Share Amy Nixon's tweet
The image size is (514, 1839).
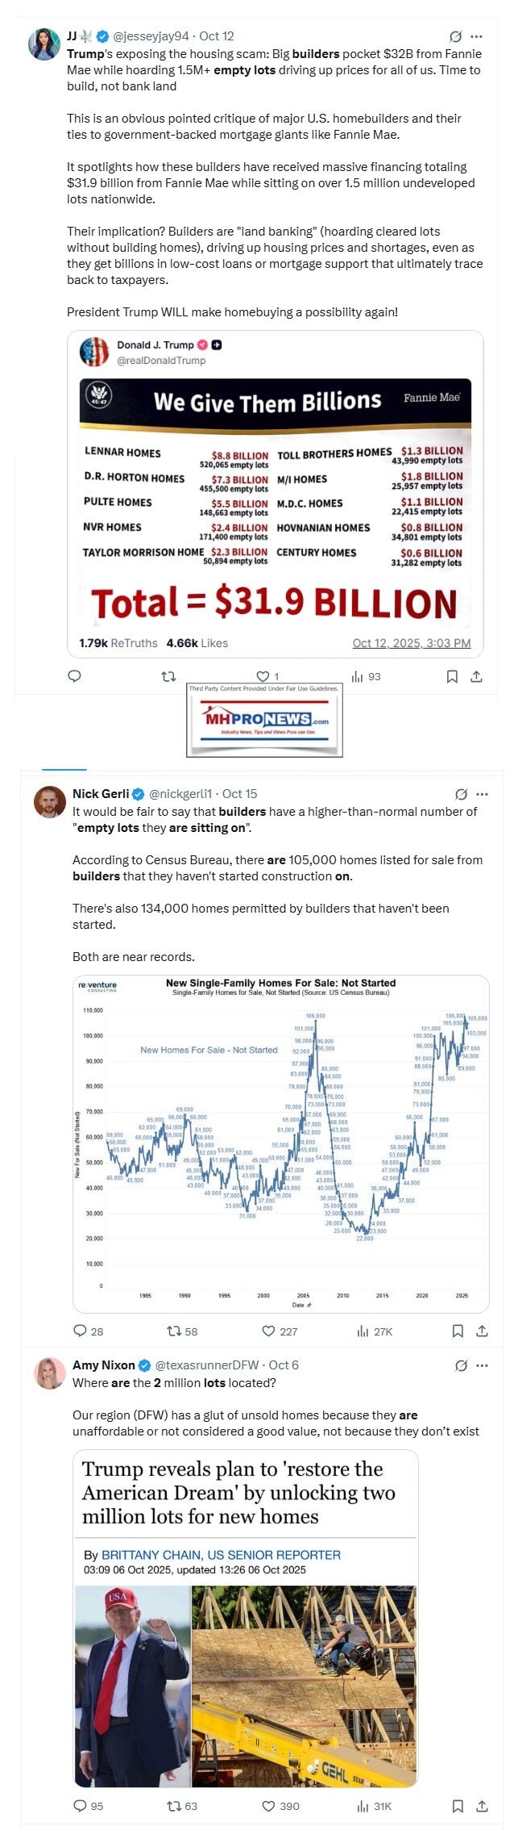[481, 1805]
